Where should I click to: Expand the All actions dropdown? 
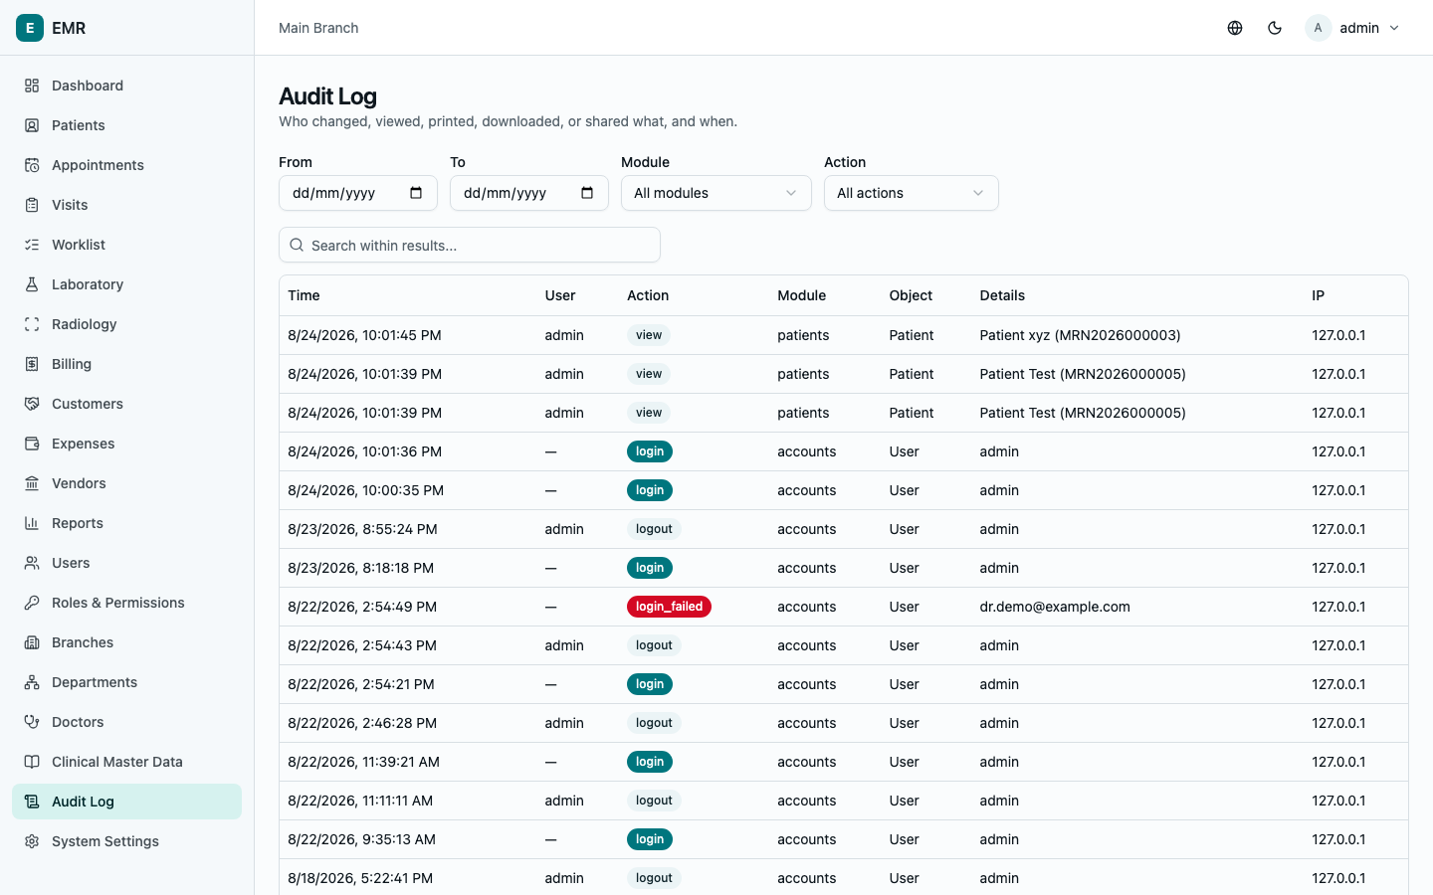912,193
